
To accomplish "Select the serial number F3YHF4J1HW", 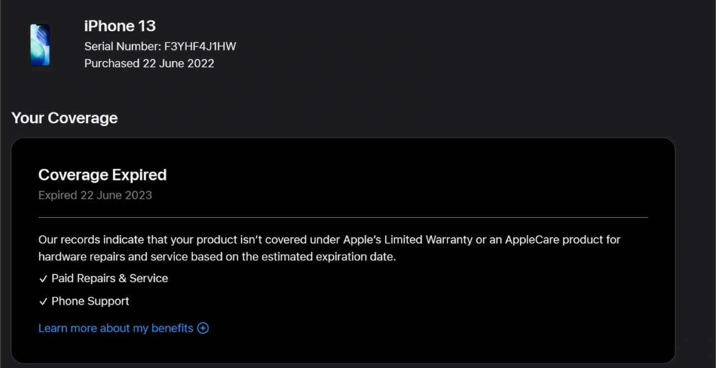I will pos(200,47).
